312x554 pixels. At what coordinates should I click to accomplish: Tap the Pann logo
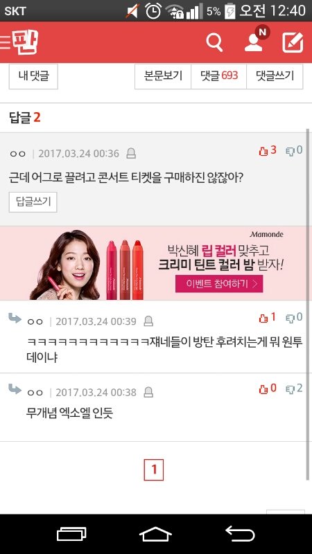click(x=25, y=42)
